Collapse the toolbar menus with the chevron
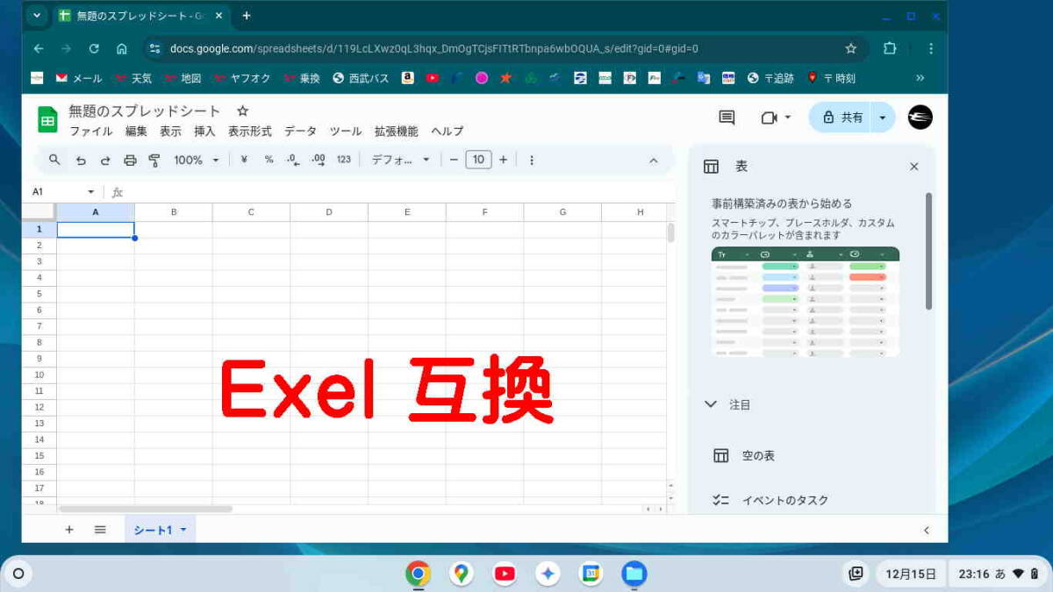 (x=653, y=160)
